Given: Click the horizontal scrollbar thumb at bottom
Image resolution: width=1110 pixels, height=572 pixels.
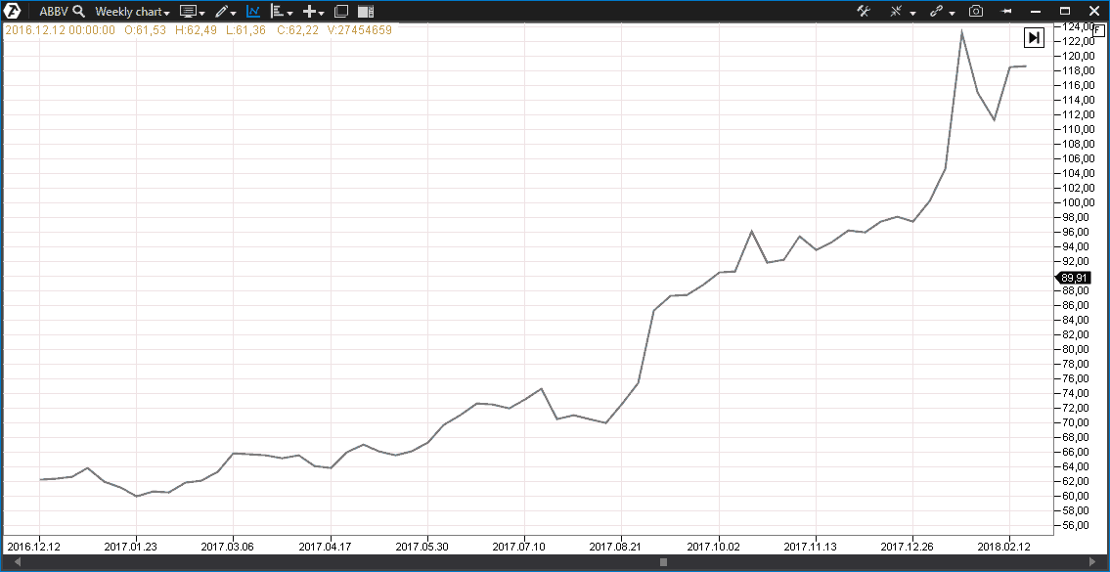Looking at the screenshot, I should 663,562.
